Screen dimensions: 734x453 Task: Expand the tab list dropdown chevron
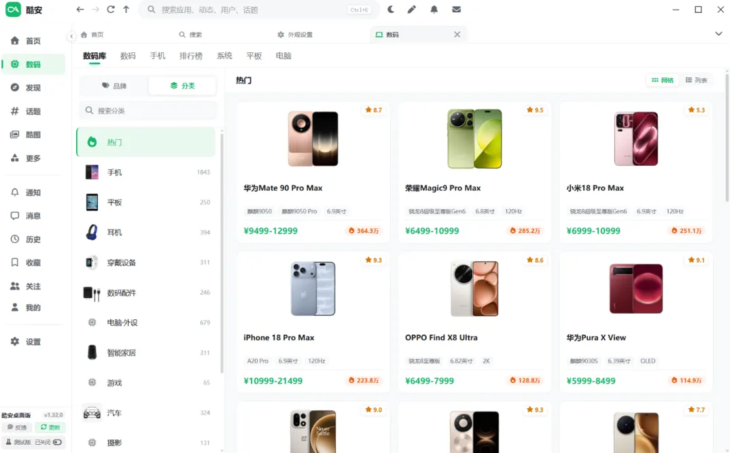click(718, 34)
